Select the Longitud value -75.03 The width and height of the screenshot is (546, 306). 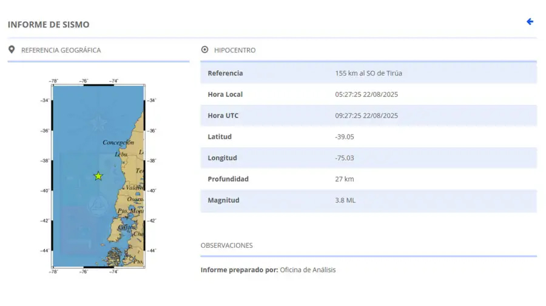coord(344,158)
